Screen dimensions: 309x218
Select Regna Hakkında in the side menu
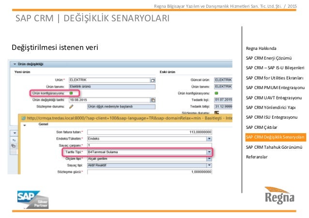[261, 48]
